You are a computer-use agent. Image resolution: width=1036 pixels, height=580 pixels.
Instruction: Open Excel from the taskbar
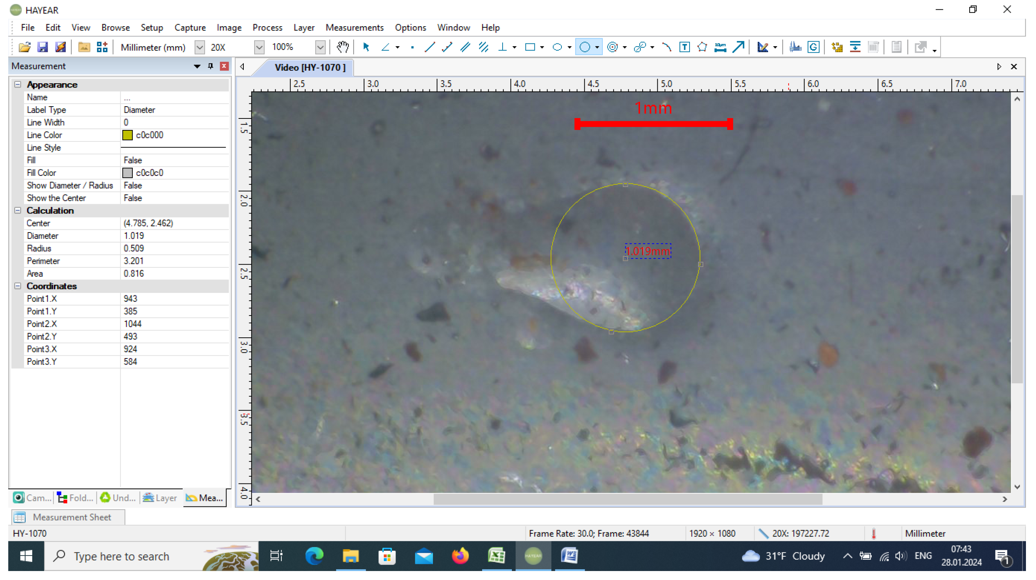coord(497,556)
